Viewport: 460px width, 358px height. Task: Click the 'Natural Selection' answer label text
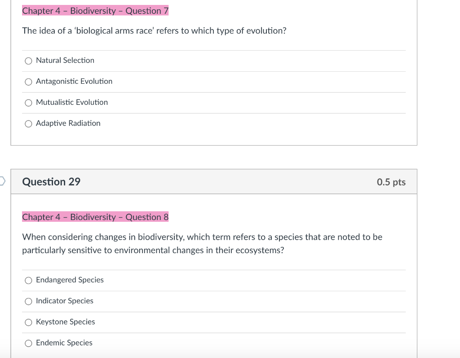click(x=65, y=60)
